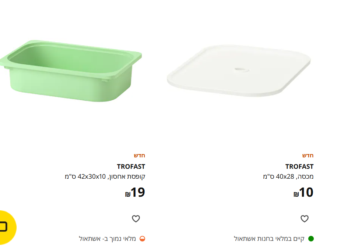Viewport: 337px width, 246px height.
Task: Click the מלאי נמוך ב- אשתאול stock text
Action: coord(108,239)
